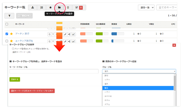Click the scrollbar up arrow in dropdown list
The width and height of the screenshot is (183, 108).
175,75
